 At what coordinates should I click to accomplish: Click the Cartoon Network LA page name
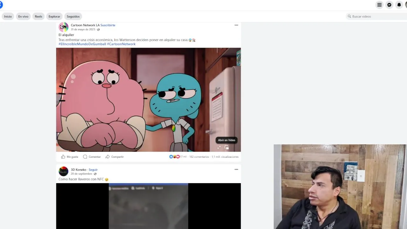tap(85, 25)
